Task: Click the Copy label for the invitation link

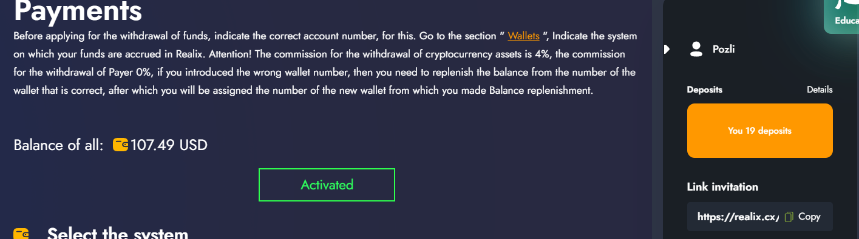Action: [x=809, y=217]
